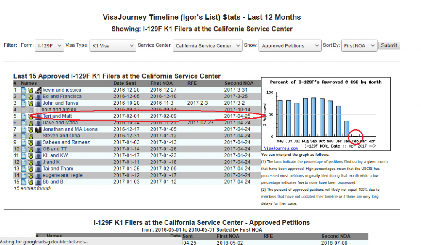This screenshot has height=245, width=421.
Task: Click avatar thumbnail of Jonathan and MA Leona
Action: pos(38,129)
